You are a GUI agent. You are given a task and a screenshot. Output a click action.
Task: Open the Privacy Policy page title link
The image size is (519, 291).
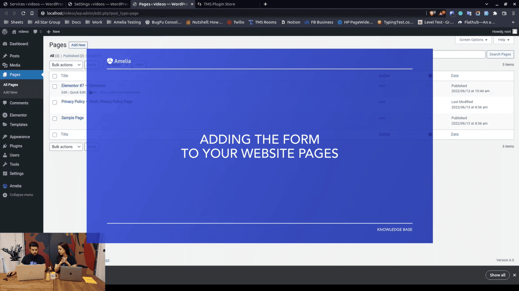point(73,102)
